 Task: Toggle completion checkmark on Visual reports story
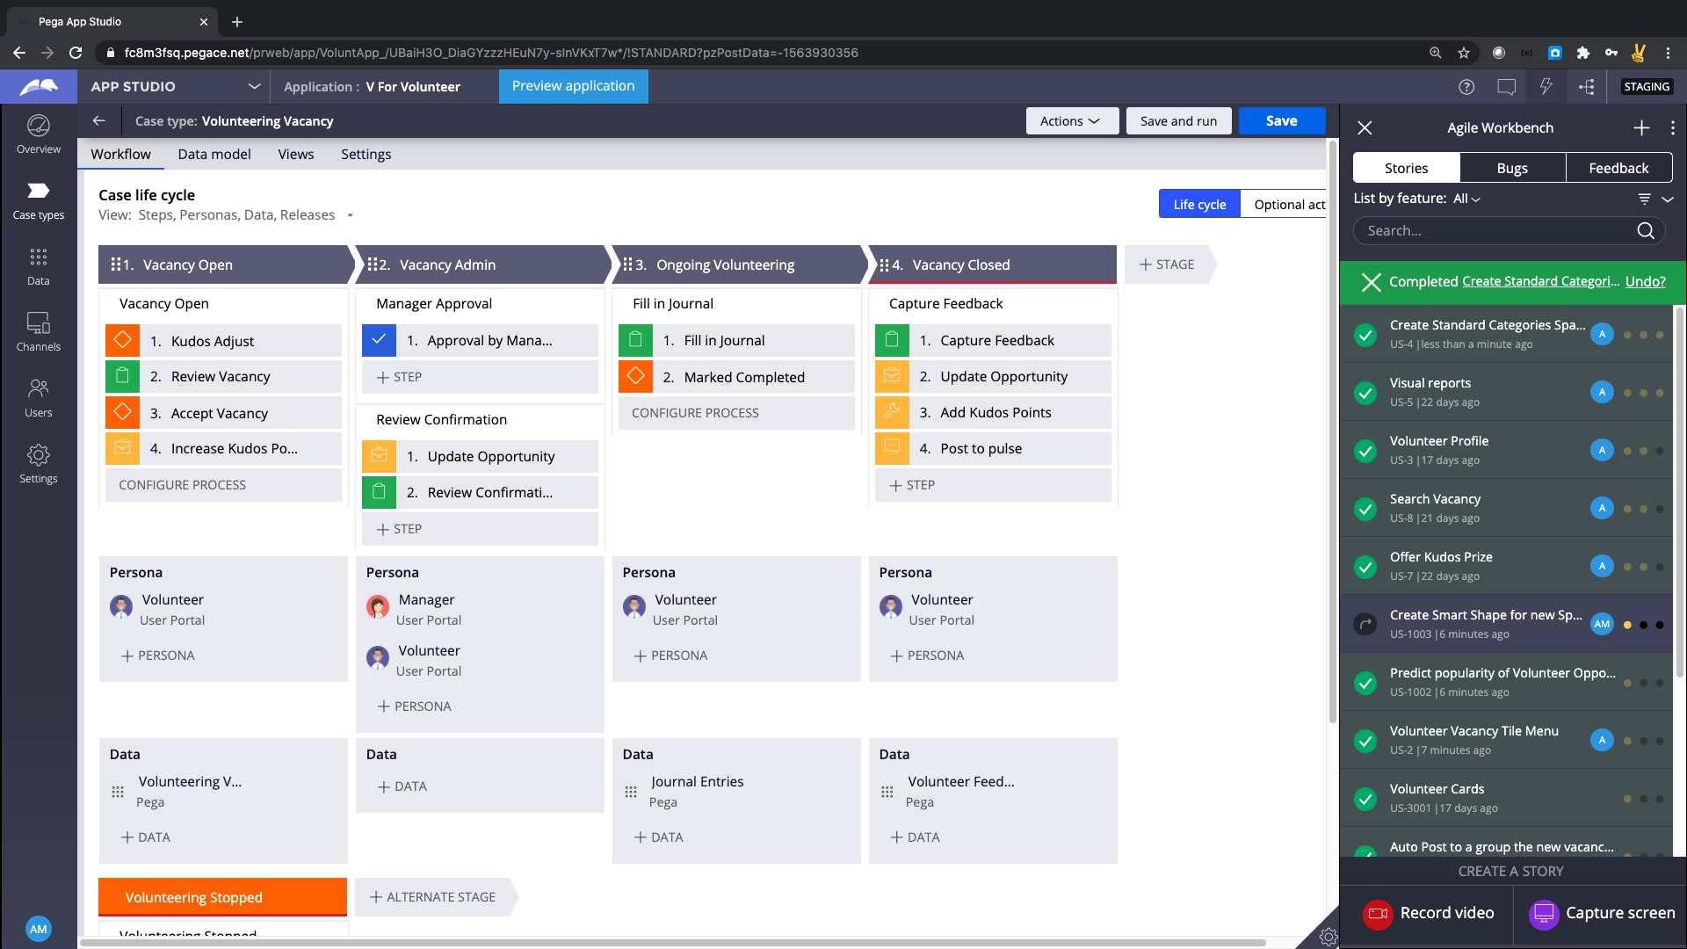point(1365,393)
